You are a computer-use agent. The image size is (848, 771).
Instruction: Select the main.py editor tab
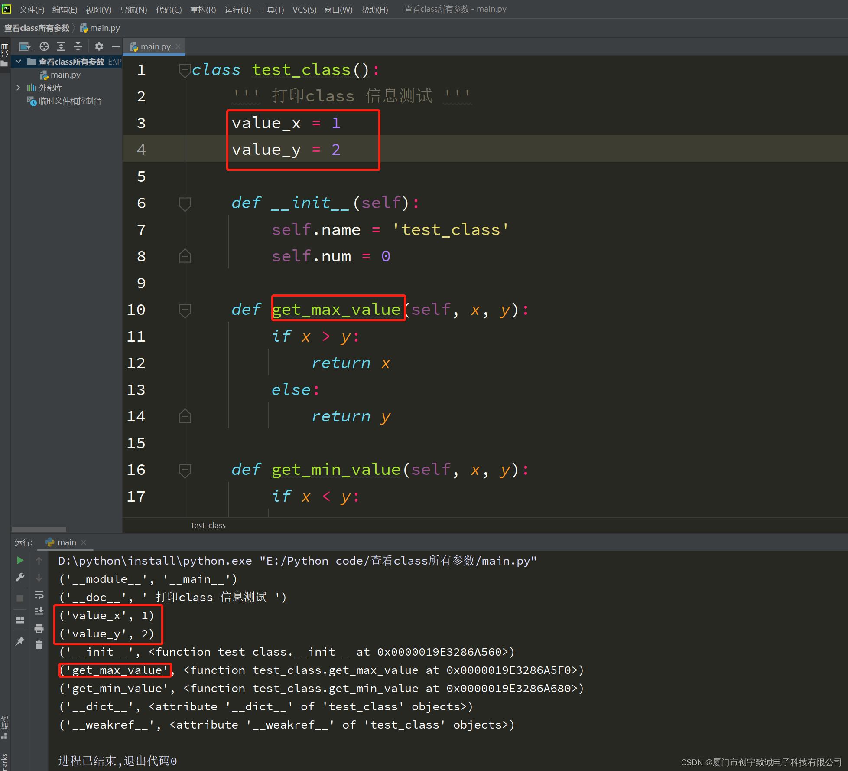coord(155,46)
